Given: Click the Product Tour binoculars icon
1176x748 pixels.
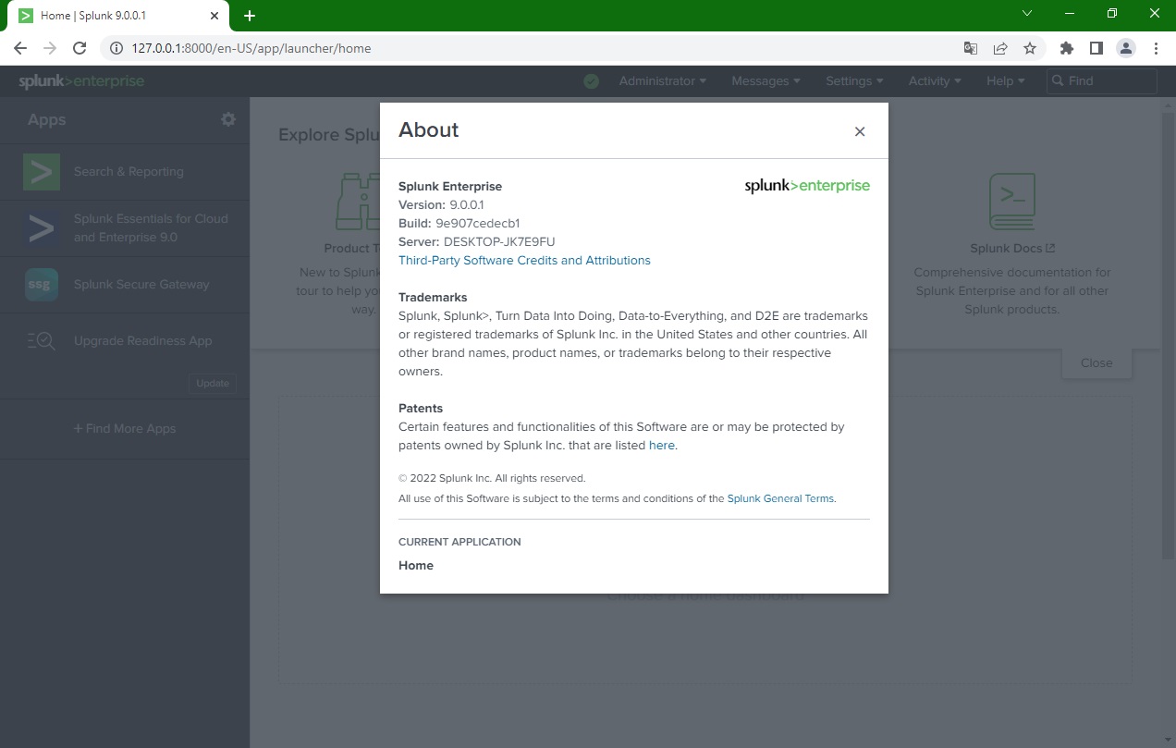Looking at the screenshot, I should click(x=357, y=202).
